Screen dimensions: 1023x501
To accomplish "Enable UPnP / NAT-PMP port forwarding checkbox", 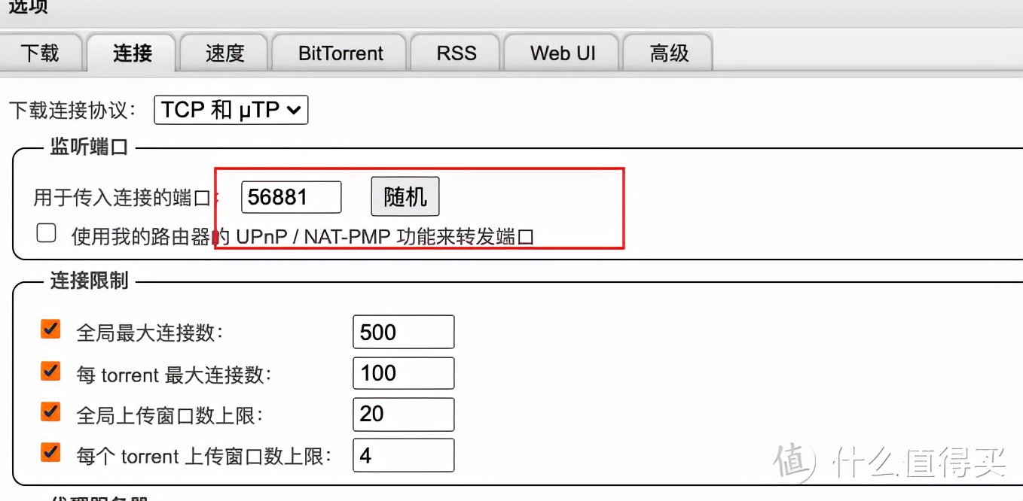I will 47,234.
